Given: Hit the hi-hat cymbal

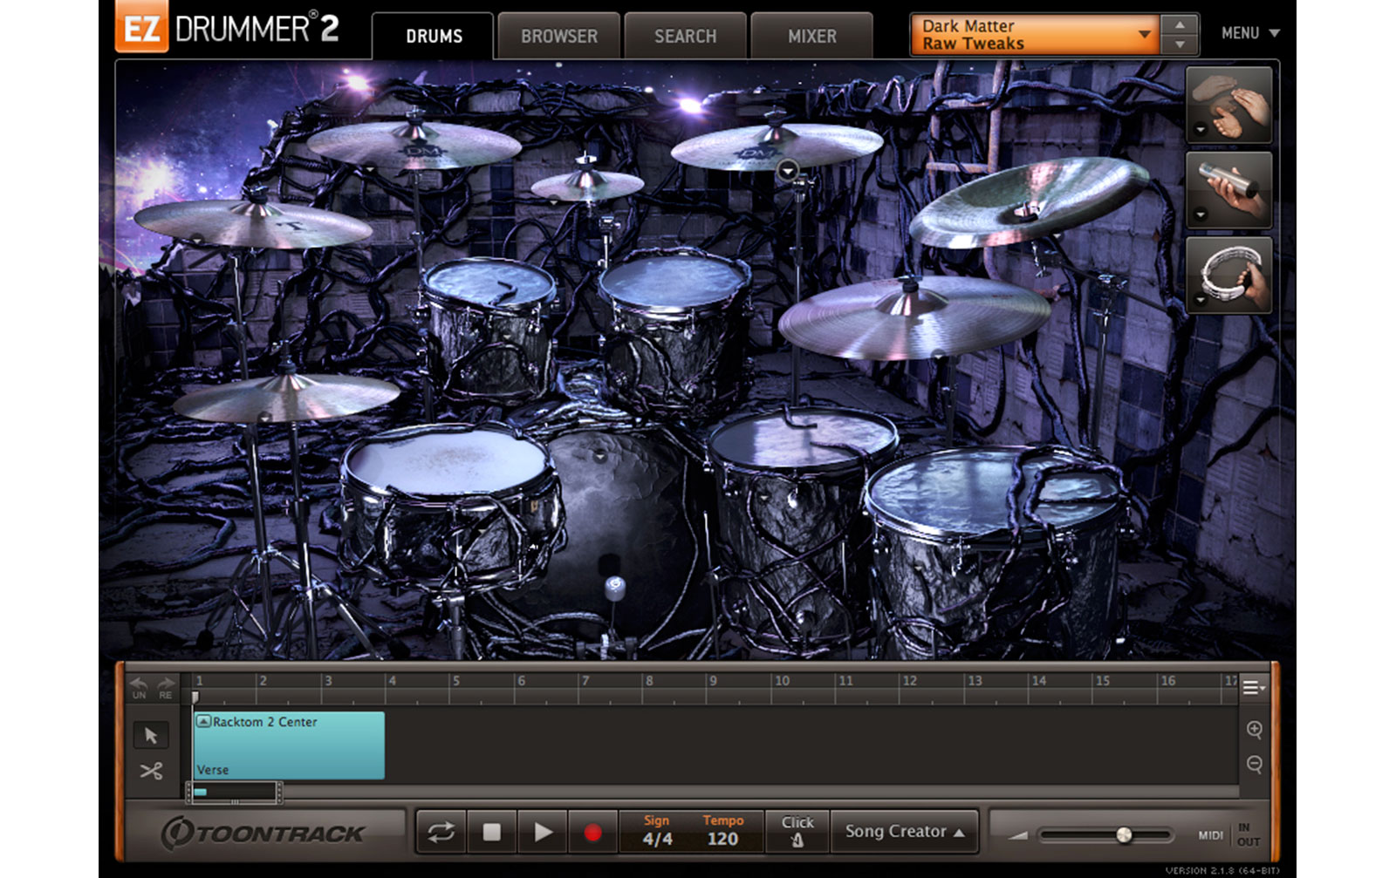Looking at the screenshot, I should [286, 397].
